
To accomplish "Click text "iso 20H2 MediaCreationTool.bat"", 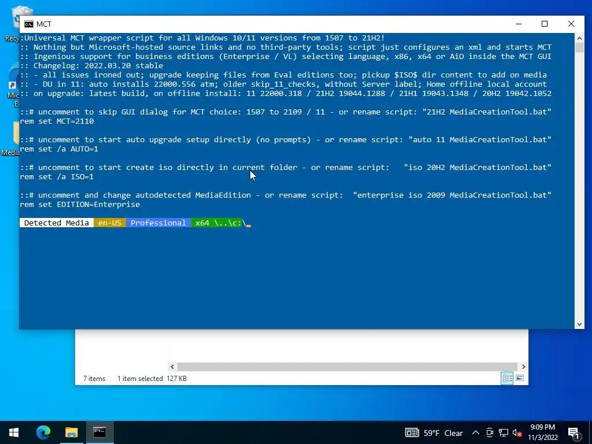I will [478, 167].
